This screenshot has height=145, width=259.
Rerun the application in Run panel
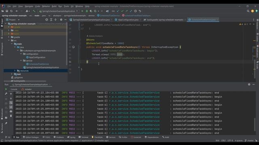tap(6, 89)
